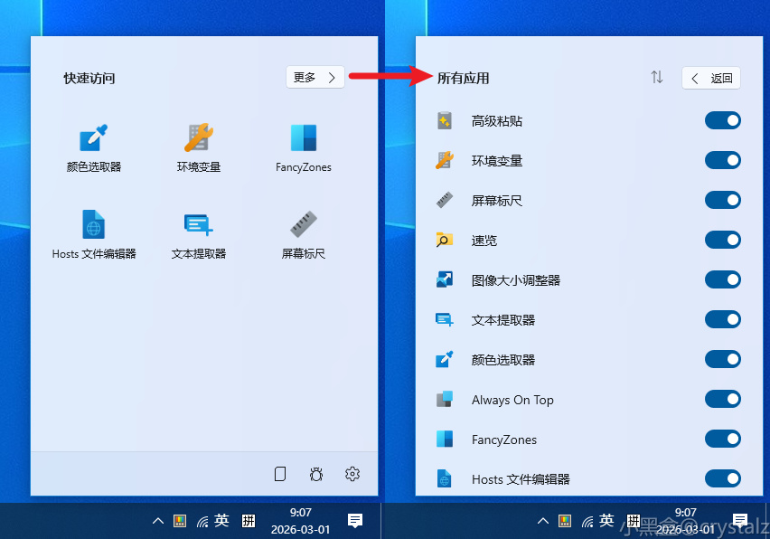Select the 图像大小调整器 label
This screenshot has height=539, width=770.
tap(516, 280)
